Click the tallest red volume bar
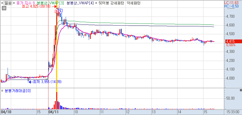This screenshot has height=115, width=242. tap(57, 100)
